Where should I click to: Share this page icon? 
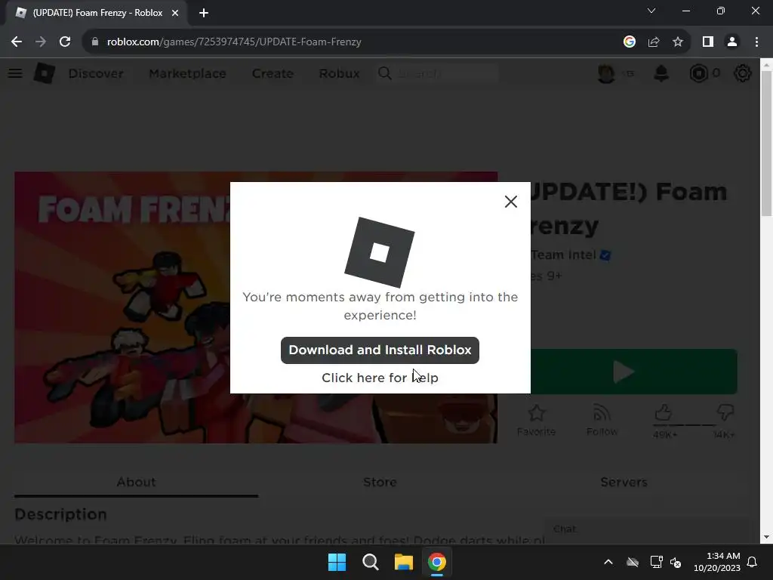click(x=654, y=42)
